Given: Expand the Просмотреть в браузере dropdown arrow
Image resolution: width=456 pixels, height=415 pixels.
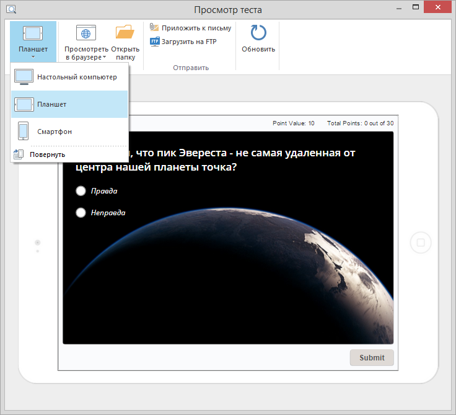Looking at the screenshot, I should [105, 57].
